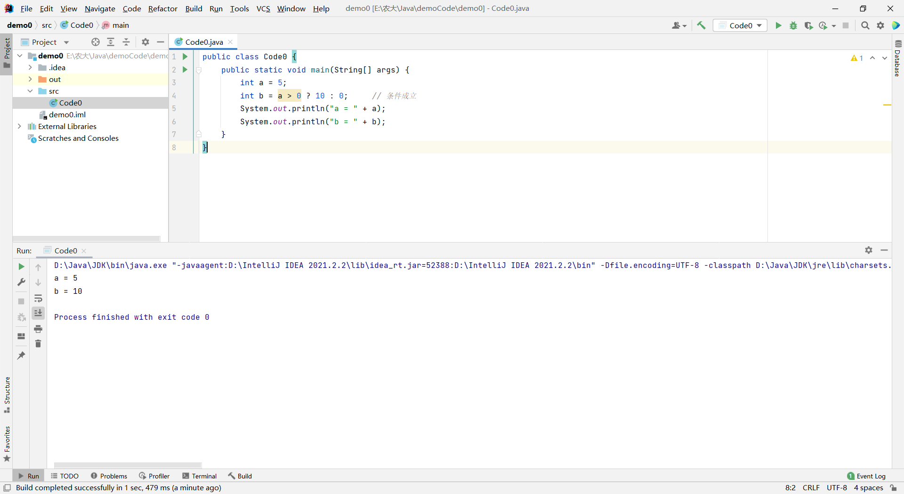Toggle Pin Tab in Run panel
Viewport: 904px width, 494px height.
pyautogui.click(x=21, y=356)
